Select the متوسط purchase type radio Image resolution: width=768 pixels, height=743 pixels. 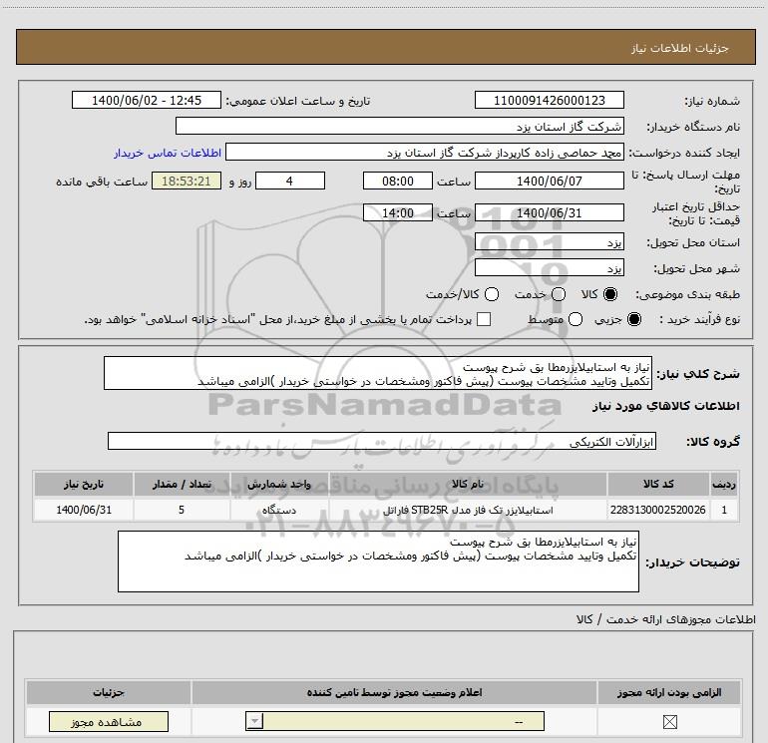pyautogui.click(x=576, y=319)
